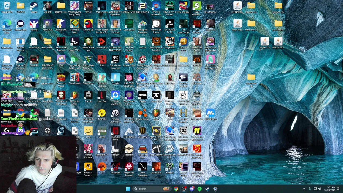Select the Mage Arena shortcut
Screen dimensions: 343x193
(x=102, y=8)
